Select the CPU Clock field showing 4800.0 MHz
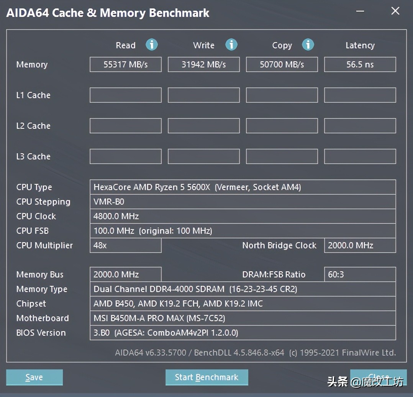Viewport: 413px width, 397px height. tap(243, 216)
